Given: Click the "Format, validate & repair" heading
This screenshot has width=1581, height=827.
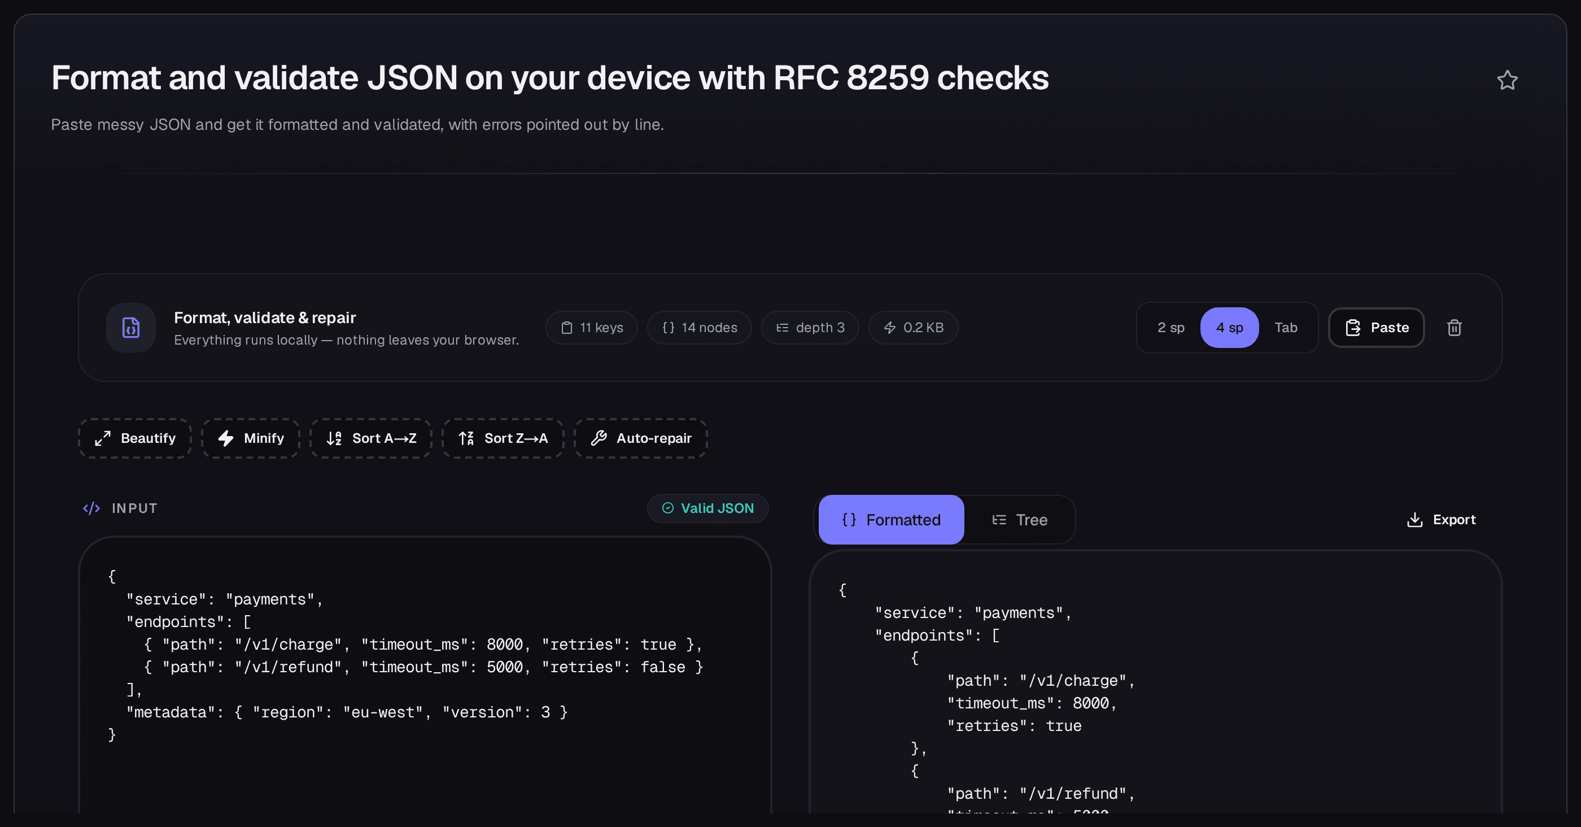Looking at the screenshot, I should (x=264, y=317).
